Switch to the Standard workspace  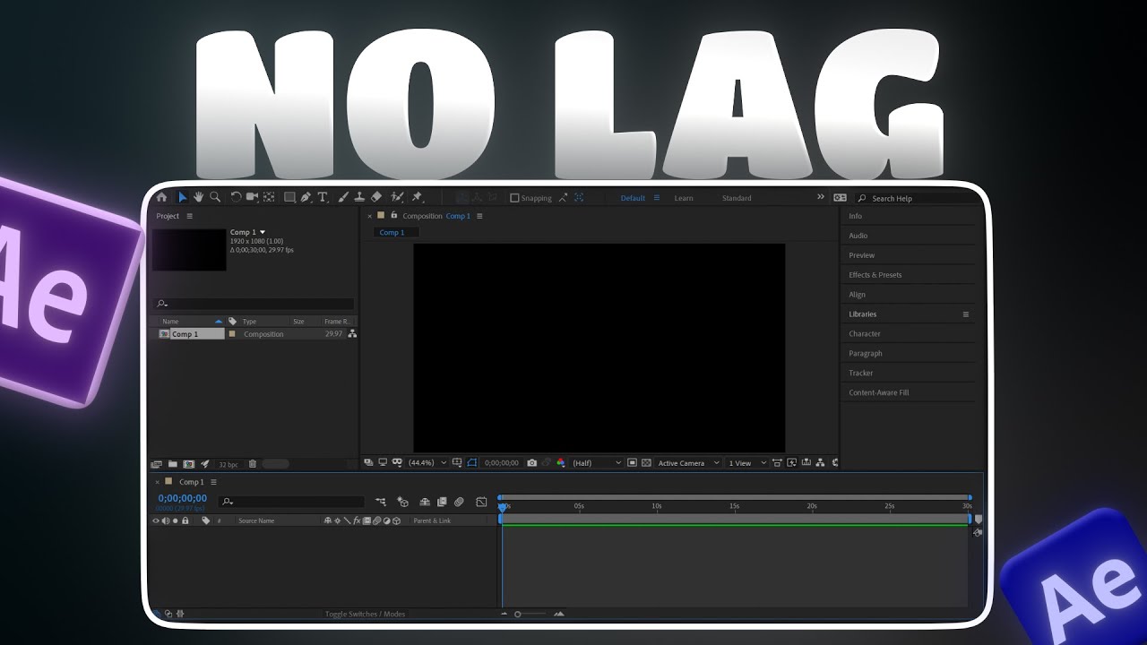[x=737, y=198]
